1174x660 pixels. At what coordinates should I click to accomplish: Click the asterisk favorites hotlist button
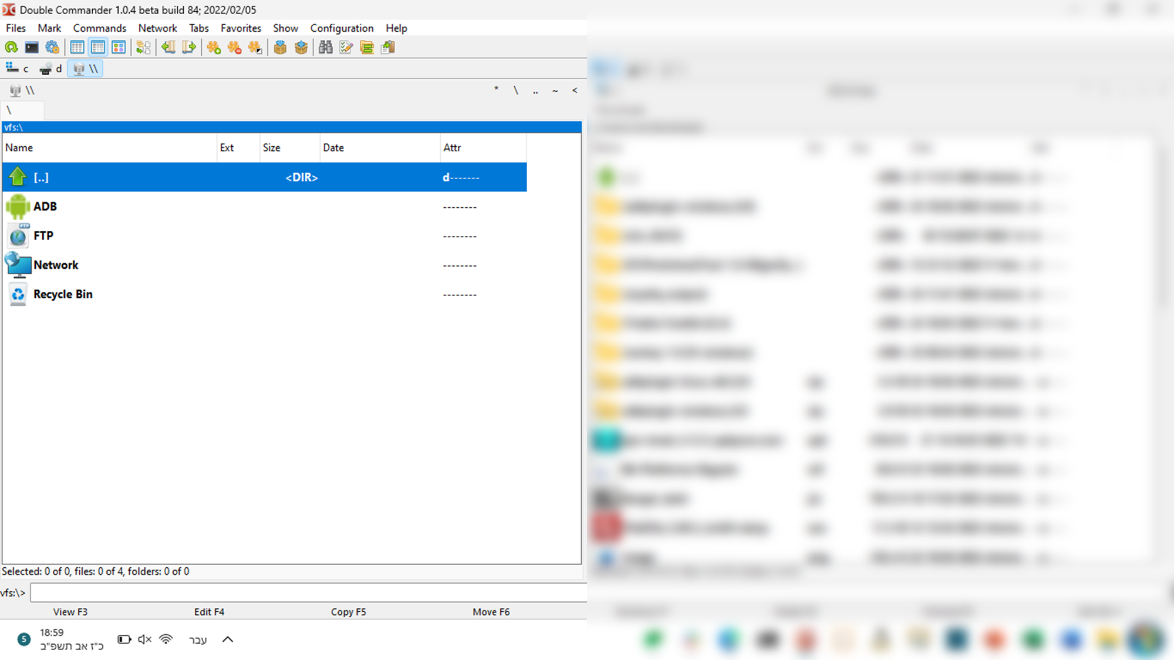496,90
